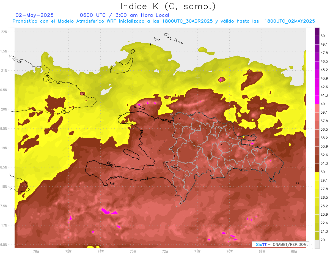Click the legend value '42.6'

(x=324, y=87)
